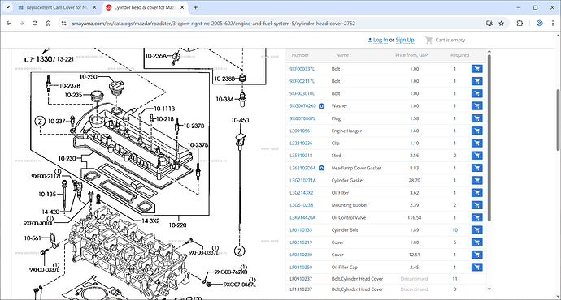This screenshot has width=561, height=300.
Task: Add Bolt 9XF002117L to cart
Action: (476, 81)
